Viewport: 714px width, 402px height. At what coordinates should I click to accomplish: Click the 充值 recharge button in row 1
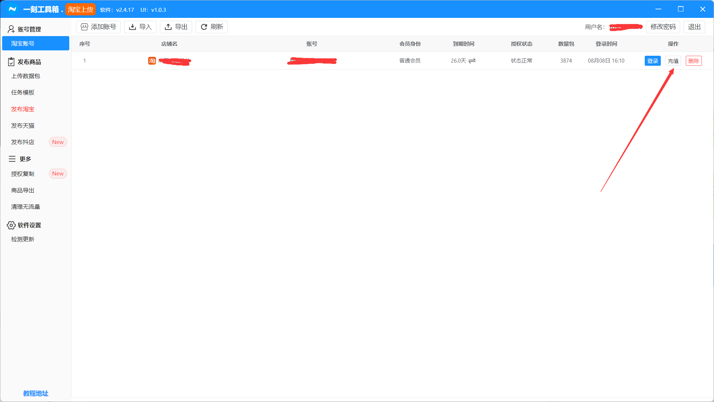(673, 61)
